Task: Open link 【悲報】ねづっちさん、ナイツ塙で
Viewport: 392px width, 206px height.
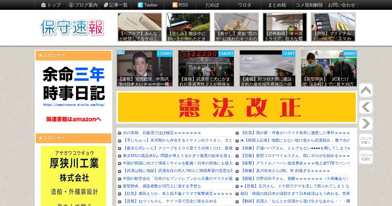Action: pos(170,201)
